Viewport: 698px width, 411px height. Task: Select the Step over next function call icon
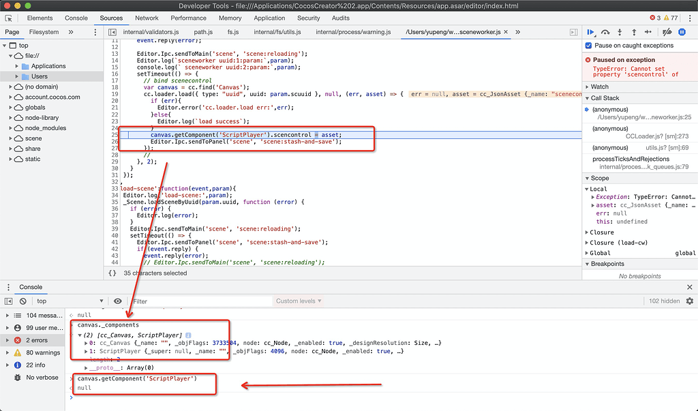point(606,32)
